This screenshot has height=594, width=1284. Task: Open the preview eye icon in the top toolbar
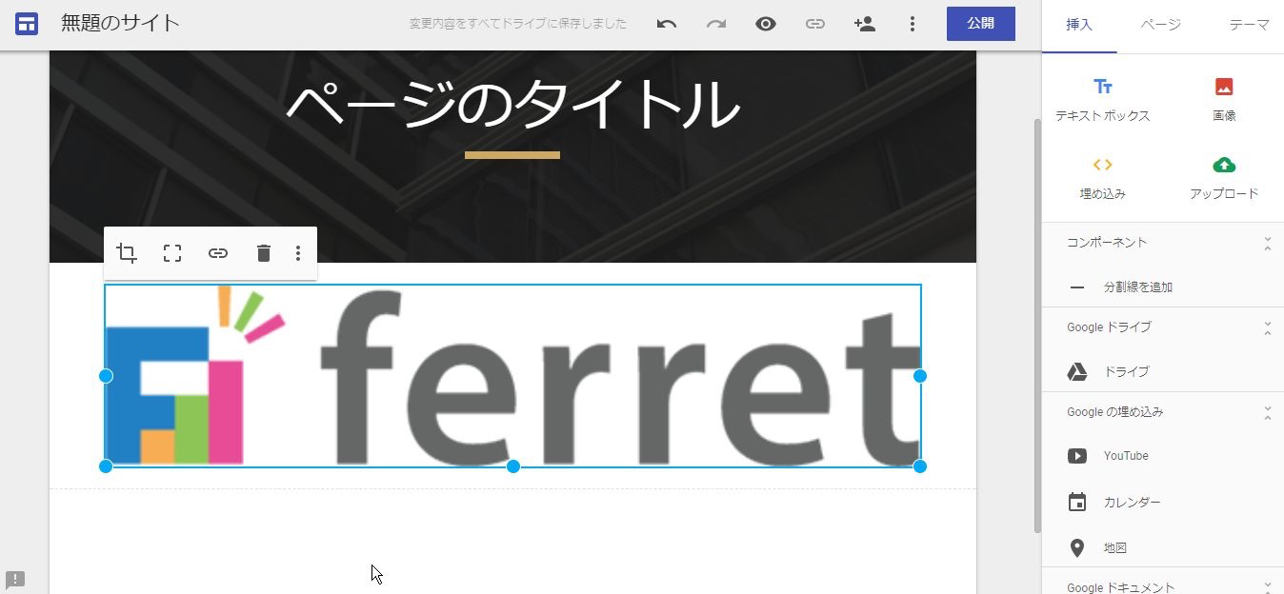765,24
